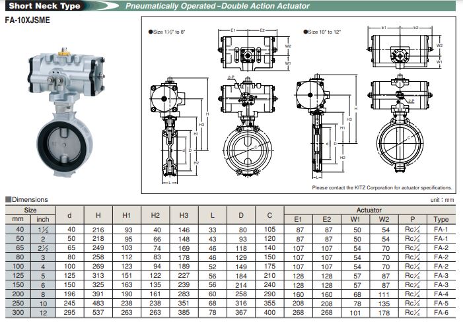Click the unit : mm label
The image size is (463, 322).
coord(442,199)
